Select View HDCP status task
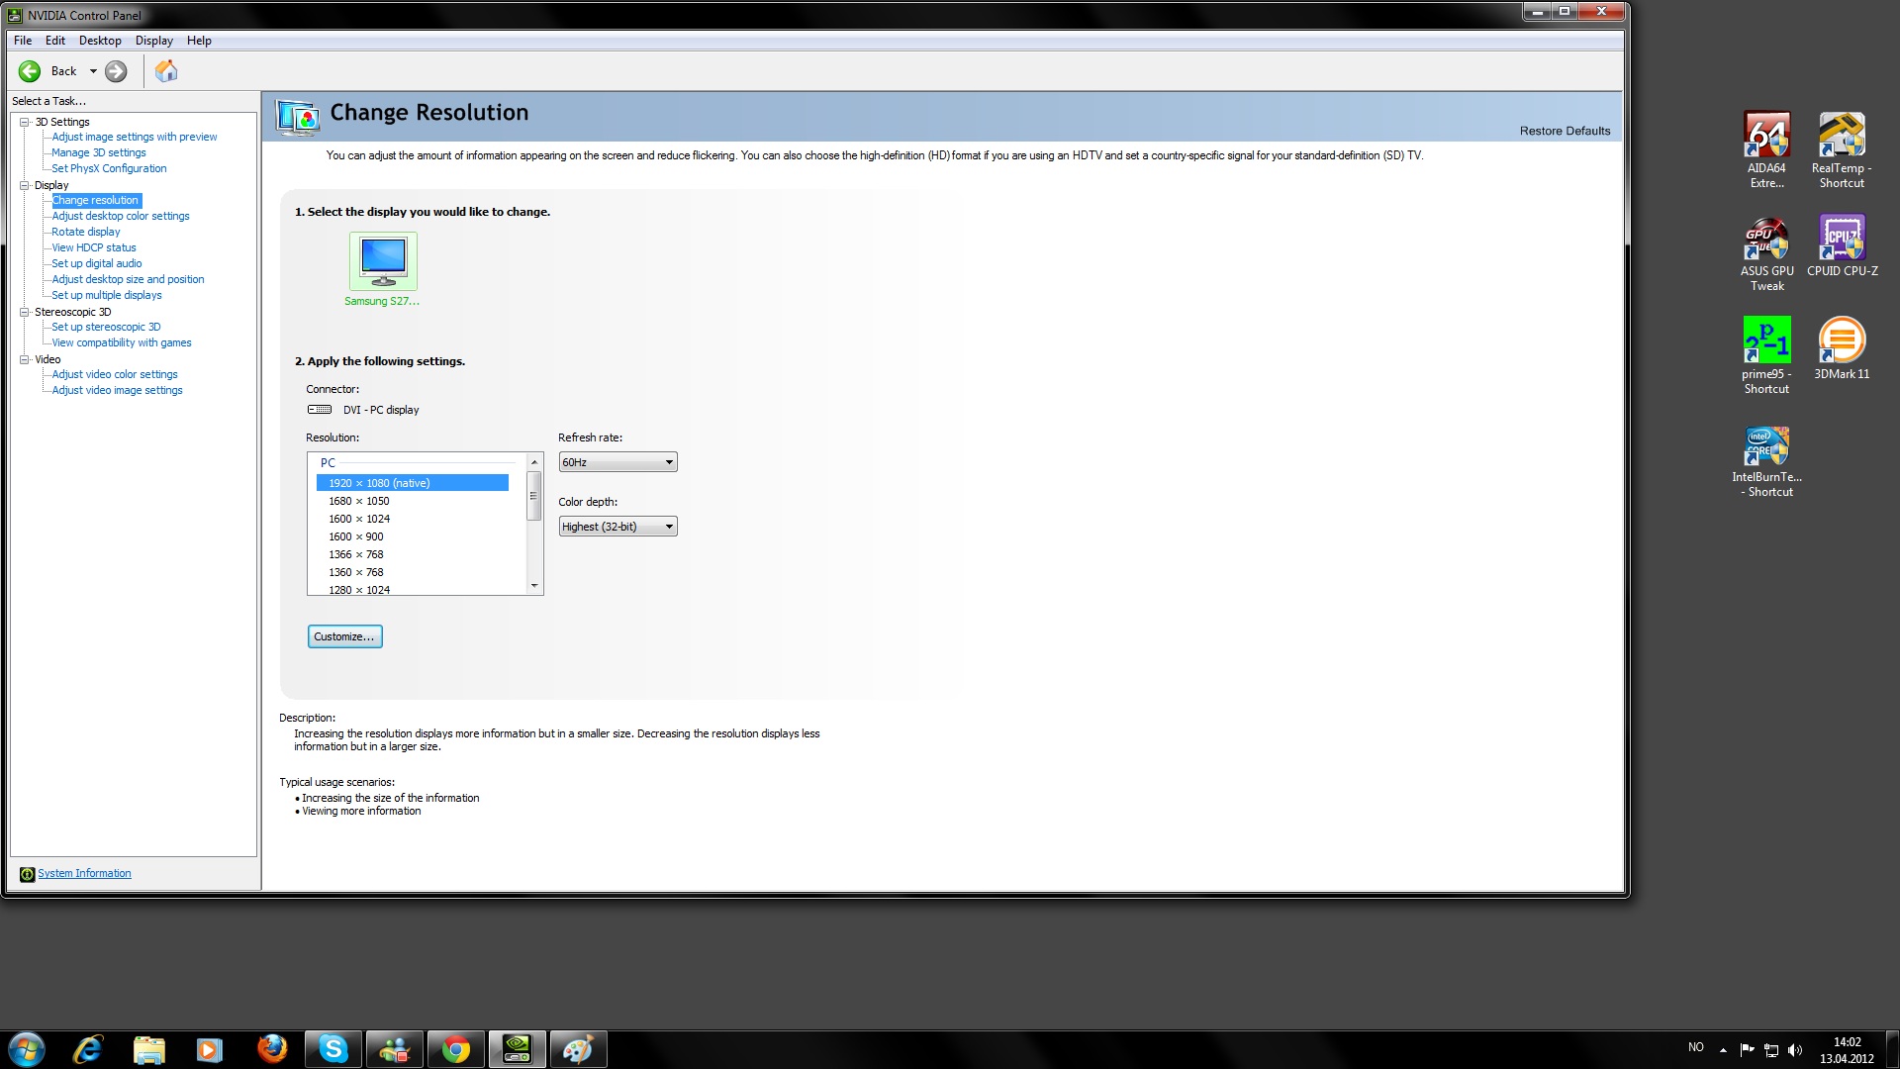The image size is (1900, 1069). [x=94, y=247]
